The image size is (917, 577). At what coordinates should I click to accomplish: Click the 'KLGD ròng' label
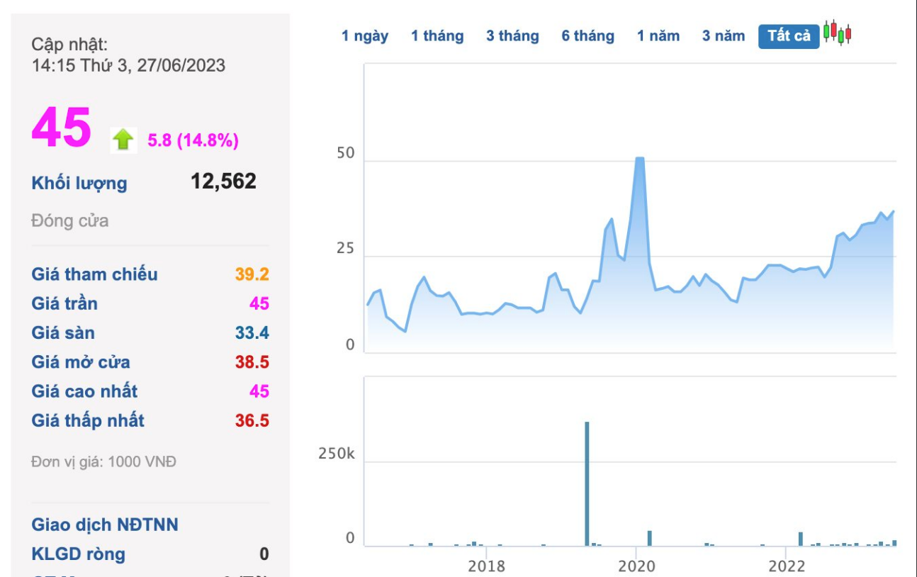(x=78, y=554)
